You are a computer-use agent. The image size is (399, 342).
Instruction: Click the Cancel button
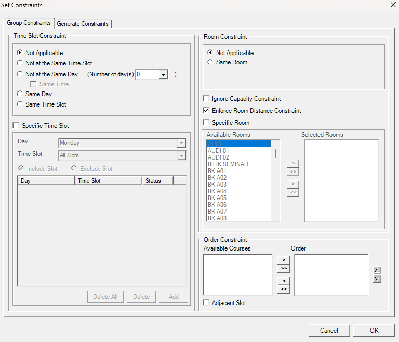click(x=329, y=330)
